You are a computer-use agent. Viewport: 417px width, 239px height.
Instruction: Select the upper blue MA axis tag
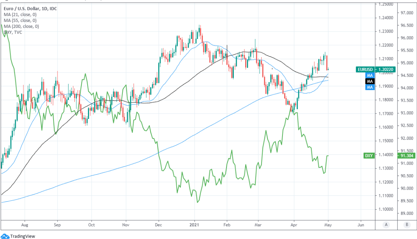(x=370, y=74)
